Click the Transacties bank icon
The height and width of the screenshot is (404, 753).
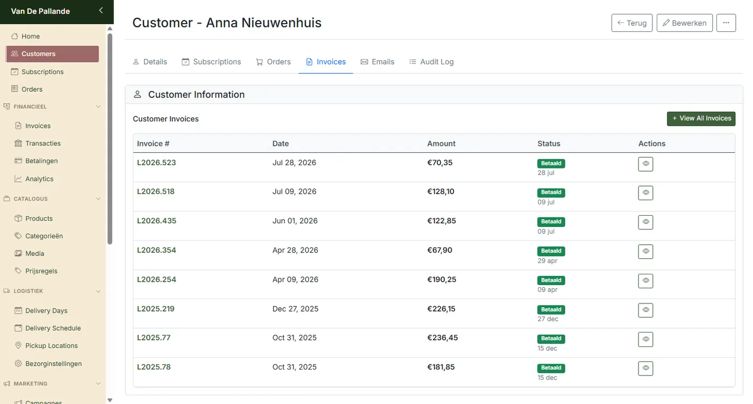pyautogui.click(x=18, y=144)
